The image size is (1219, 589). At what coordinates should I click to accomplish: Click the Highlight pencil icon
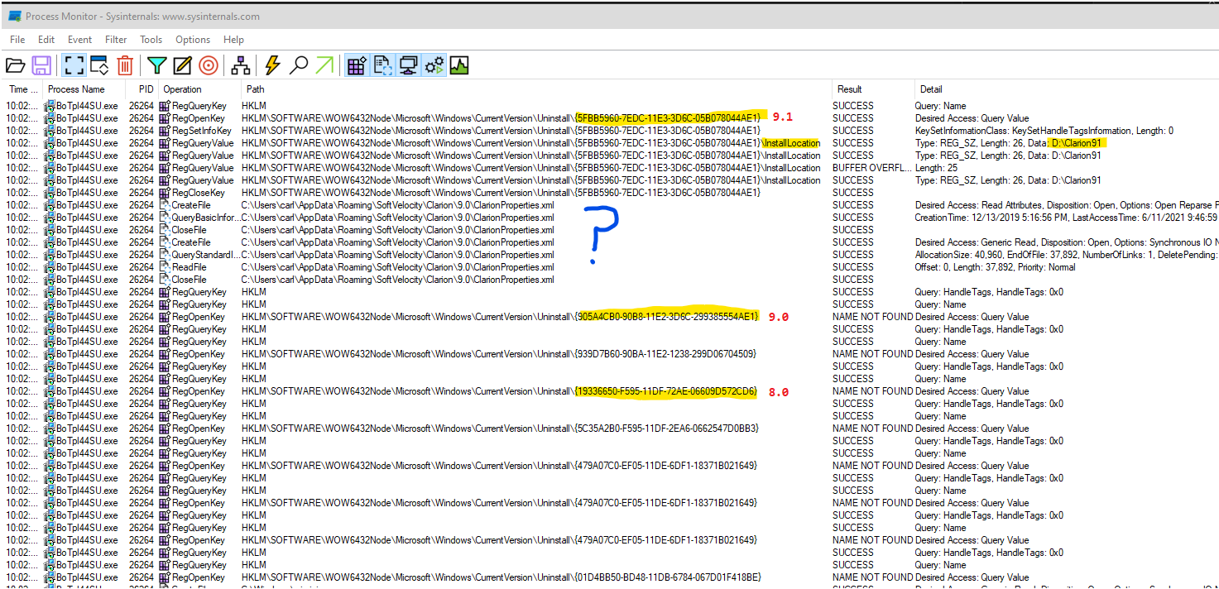pos(182,65)
